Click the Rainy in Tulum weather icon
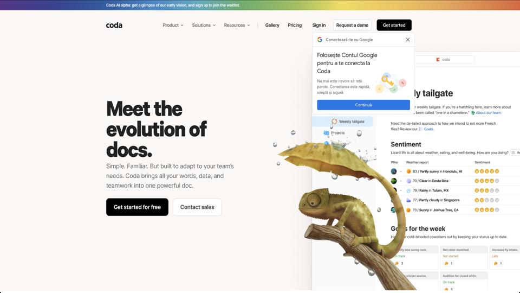Viewport: 520px width, 293px height. point(409,190)
